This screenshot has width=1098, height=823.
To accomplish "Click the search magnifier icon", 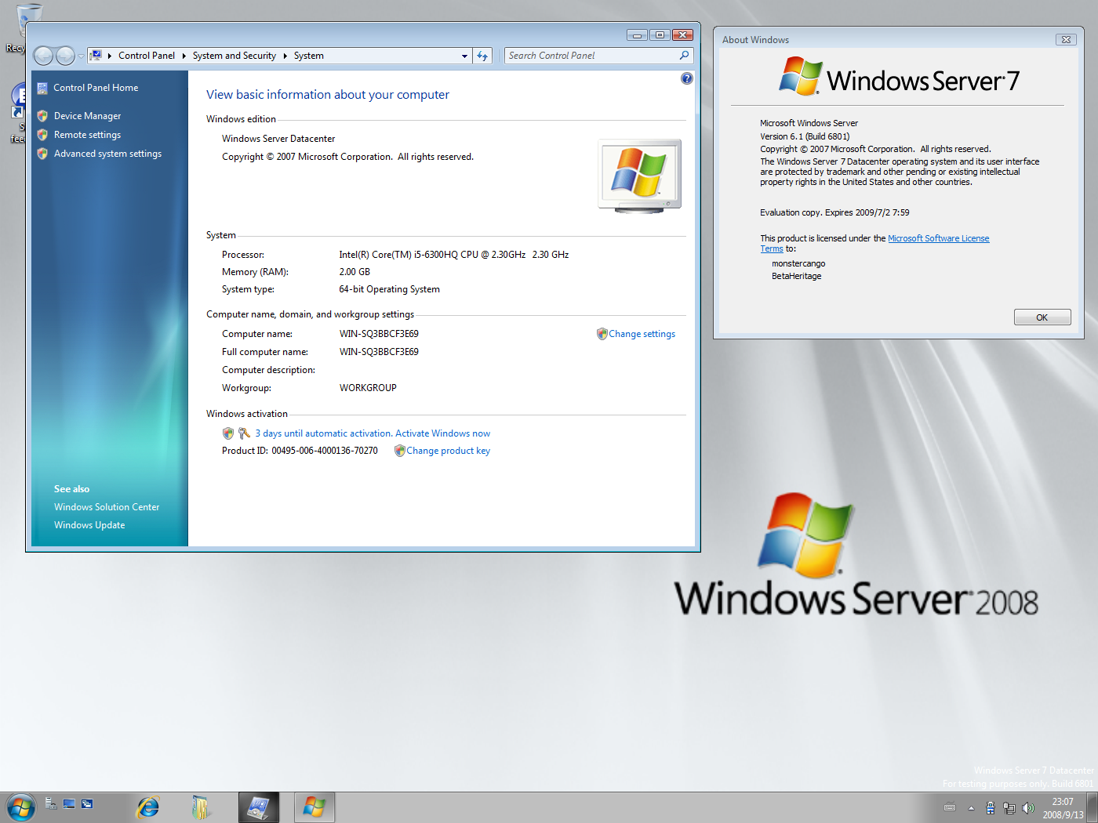I will 685,56.
